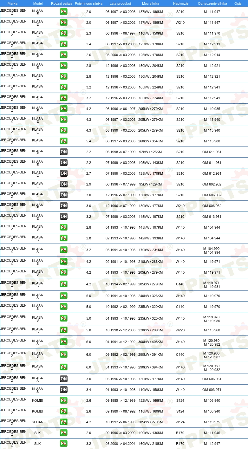Image resolution: width=248 pixels, height=449 pixels.
Task: Click the SEDAN model cell
Action: [x=37, y=422]
